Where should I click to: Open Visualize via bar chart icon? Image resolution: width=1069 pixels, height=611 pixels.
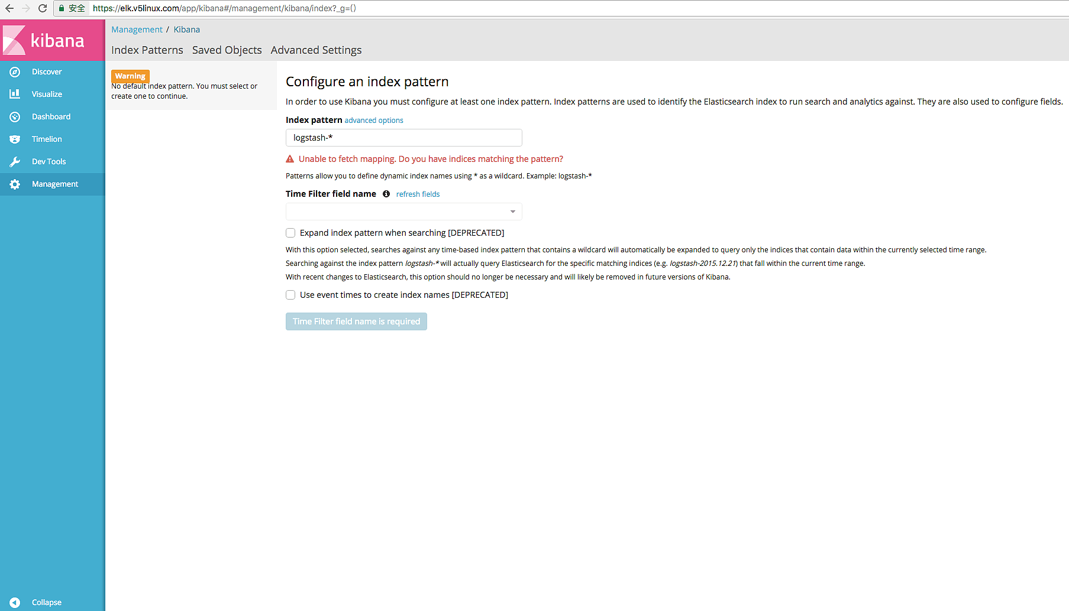(x=15, y=94)
